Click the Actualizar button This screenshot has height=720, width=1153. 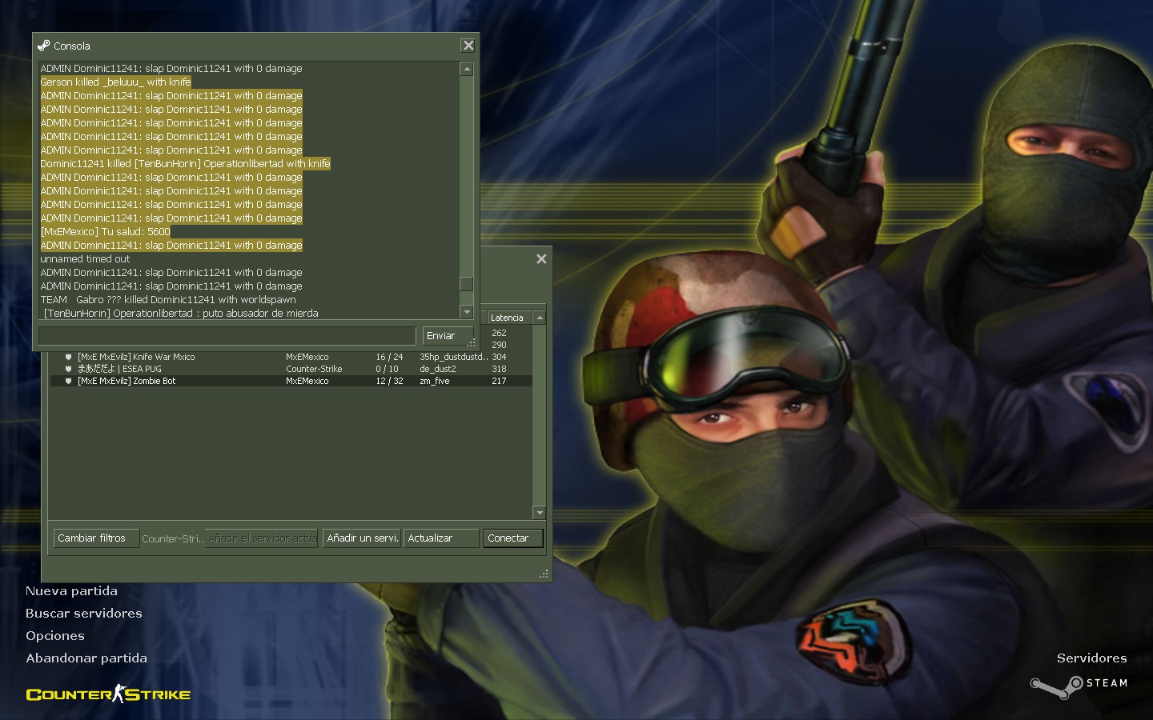point(441,538)
